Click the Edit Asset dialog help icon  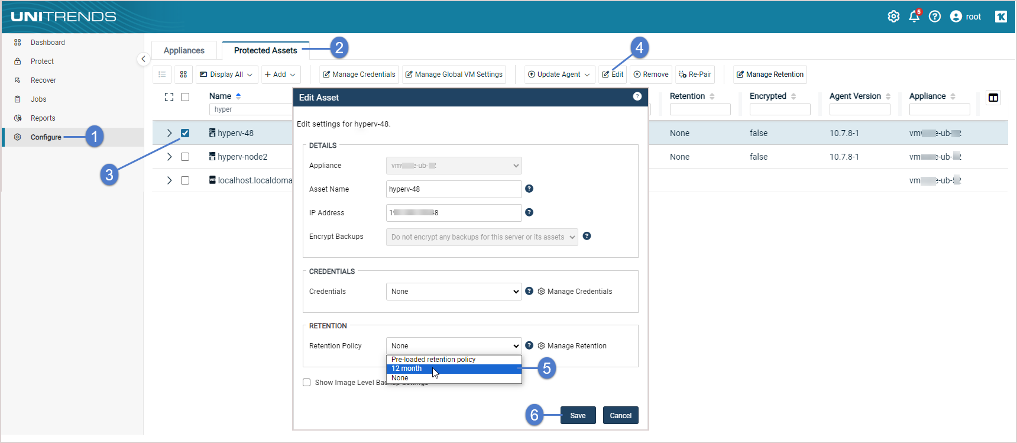[x=637, y=96]
